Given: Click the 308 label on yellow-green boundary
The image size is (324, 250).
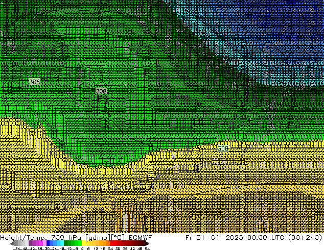Looking at the screenshot, I should [x=223, y=148].
